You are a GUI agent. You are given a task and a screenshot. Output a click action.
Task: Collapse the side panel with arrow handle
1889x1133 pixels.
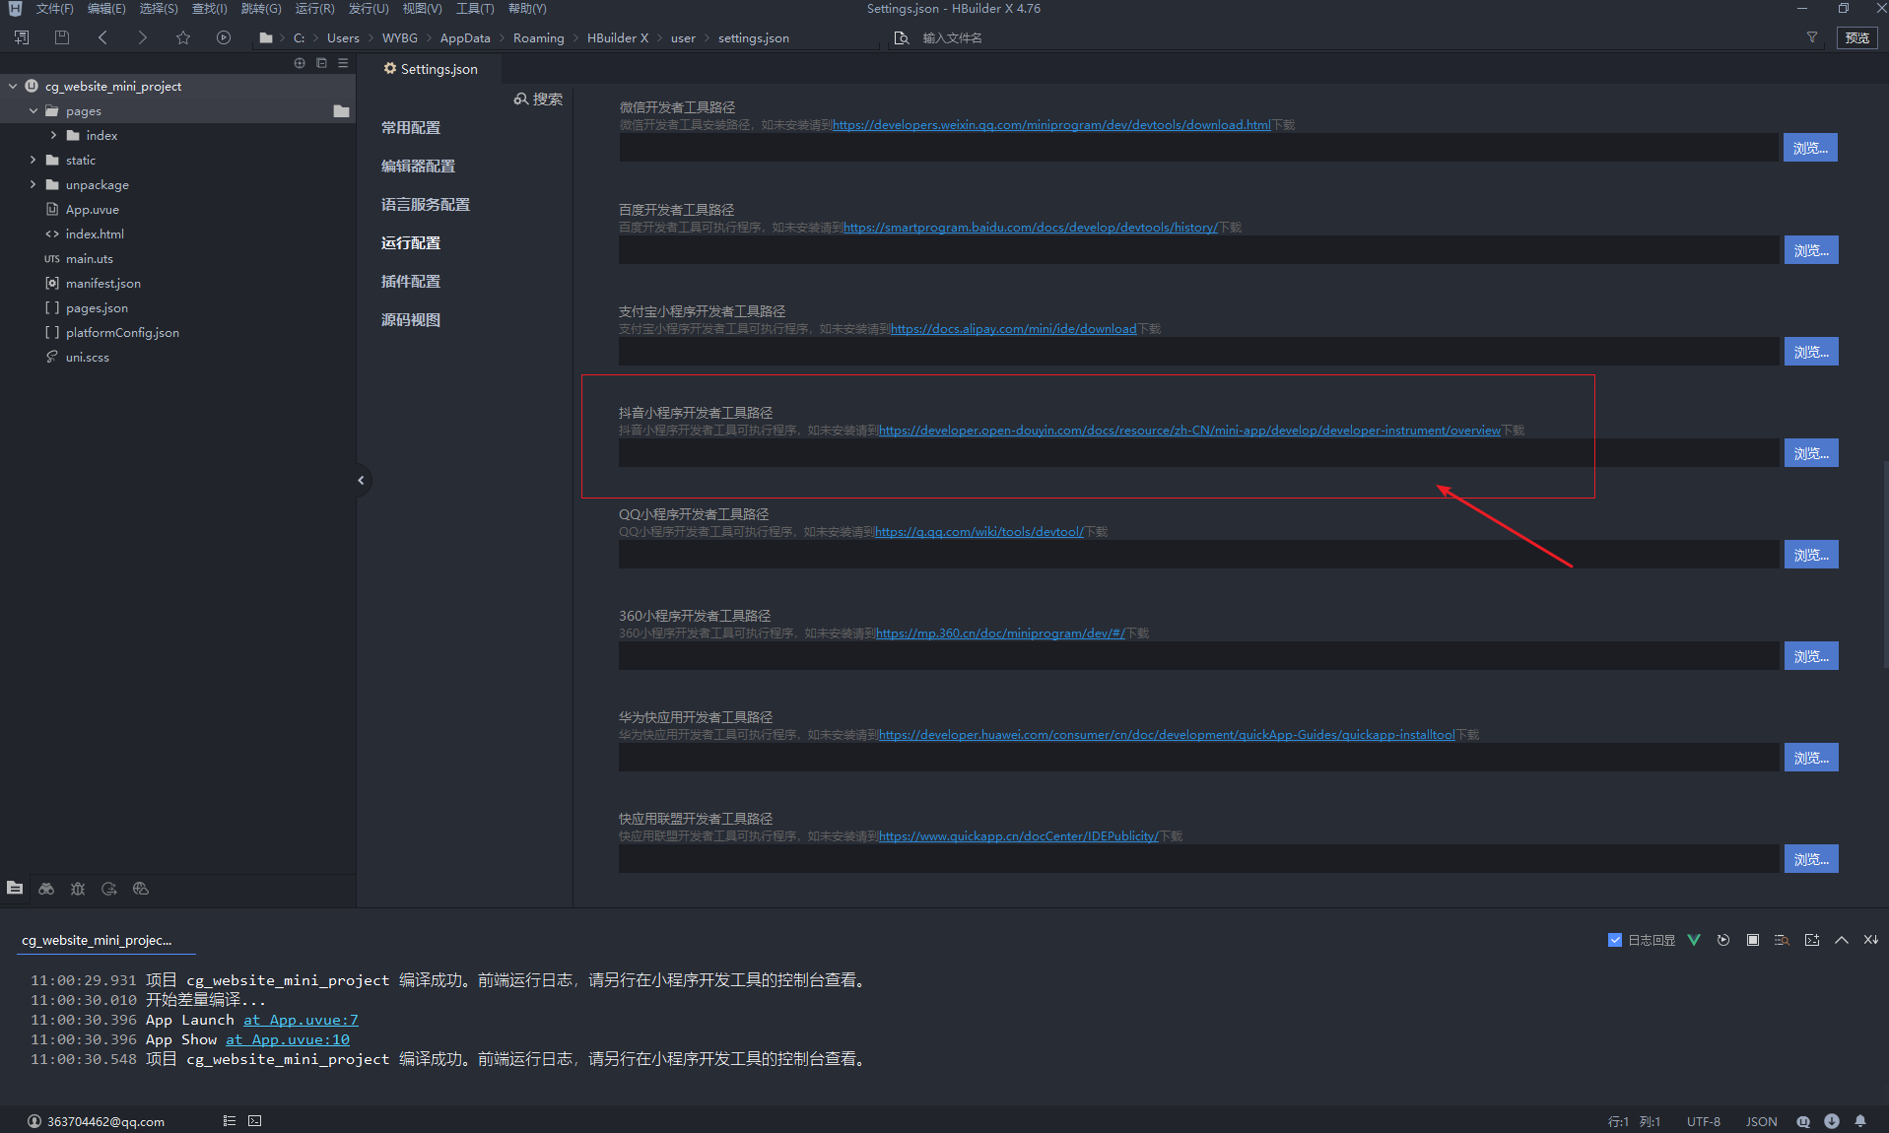click(x=361, y=480)
